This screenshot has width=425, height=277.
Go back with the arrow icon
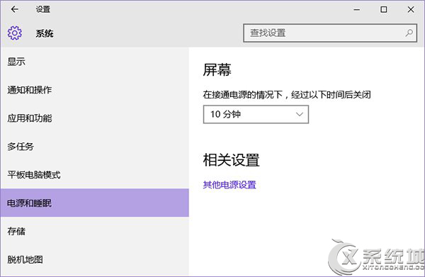(x=15, y=9)
